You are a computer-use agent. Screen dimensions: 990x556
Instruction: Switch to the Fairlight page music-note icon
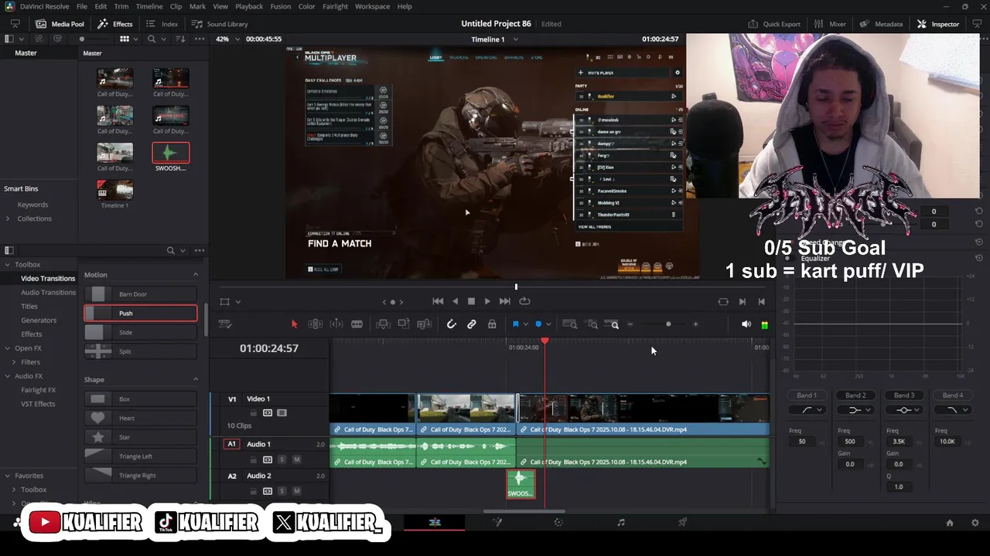(620, 523)
